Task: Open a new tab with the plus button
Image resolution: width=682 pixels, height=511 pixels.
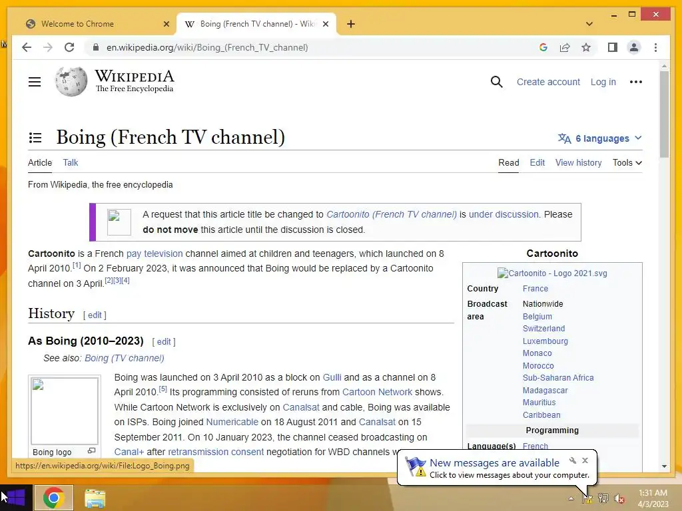Action: click(351, 24)
